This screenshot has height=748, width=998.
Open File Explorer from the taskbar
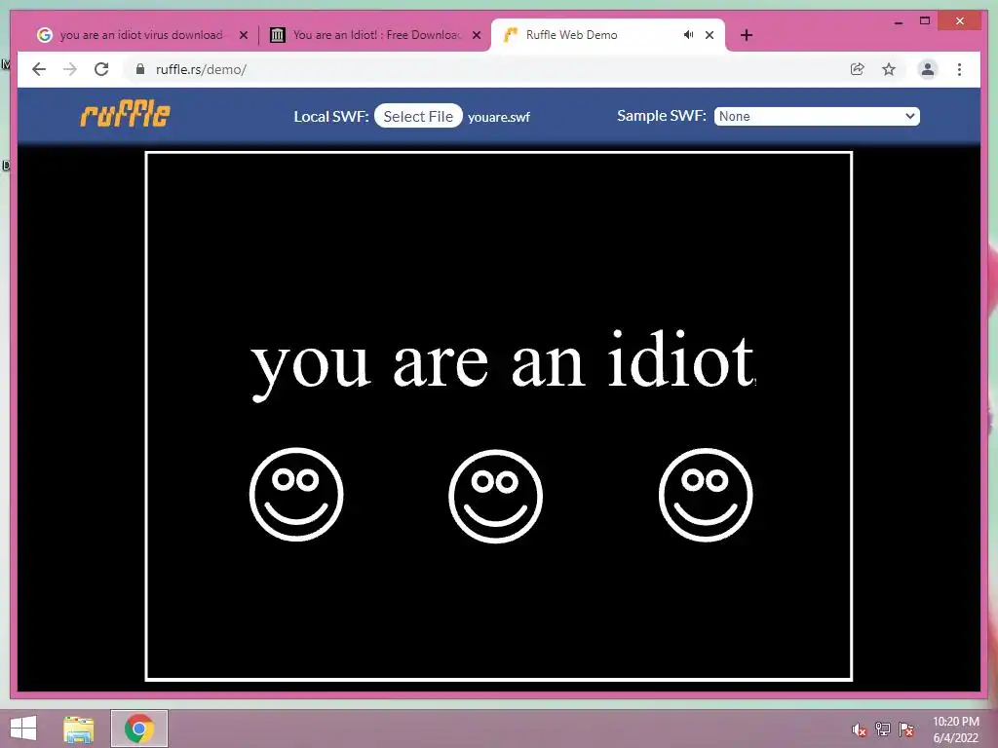tap(79, 729)
